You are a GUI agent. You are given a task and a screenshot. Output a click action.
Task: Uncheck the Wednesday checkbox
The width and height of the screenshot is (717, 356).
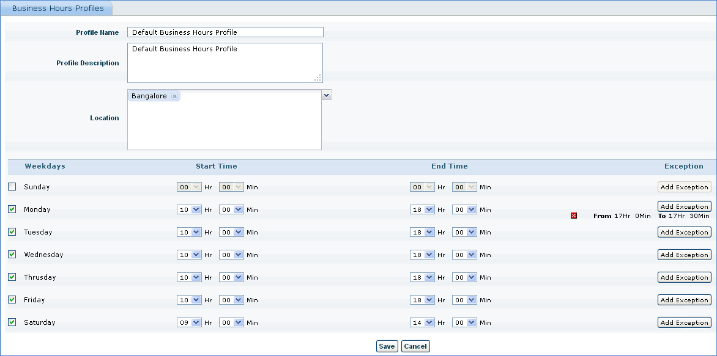(x=12, y=255)
